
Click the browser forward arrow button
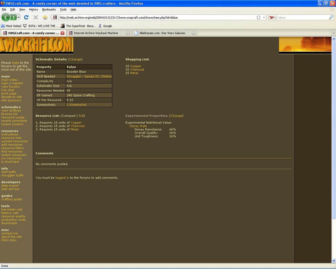[x=13, y=17]
